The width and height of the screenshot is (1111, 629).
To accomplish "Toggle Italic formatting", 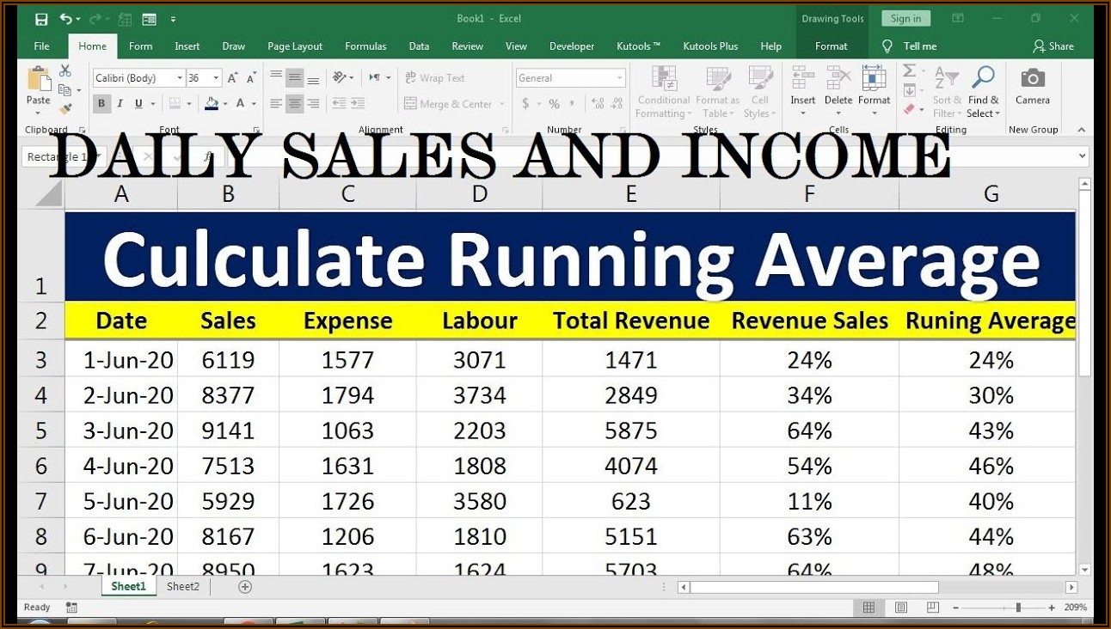I will 120,104.
